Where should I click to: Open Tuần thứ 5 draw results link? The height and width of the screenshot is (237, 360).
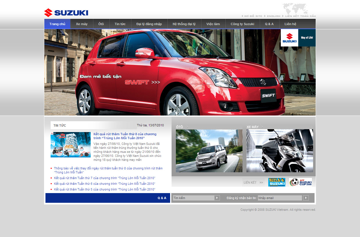tap(105, 189)
